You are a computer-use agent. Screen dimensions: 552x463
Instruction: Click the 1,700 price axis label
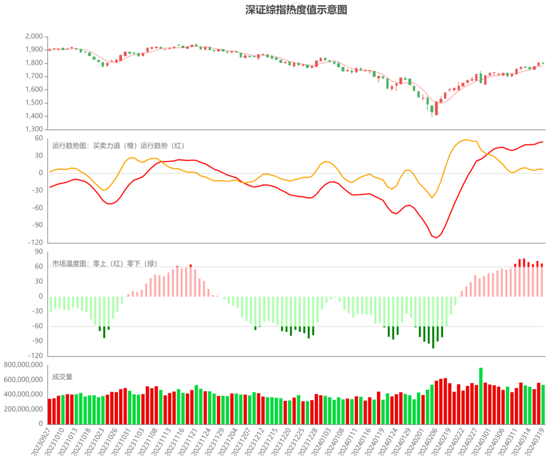click(34, 76)
